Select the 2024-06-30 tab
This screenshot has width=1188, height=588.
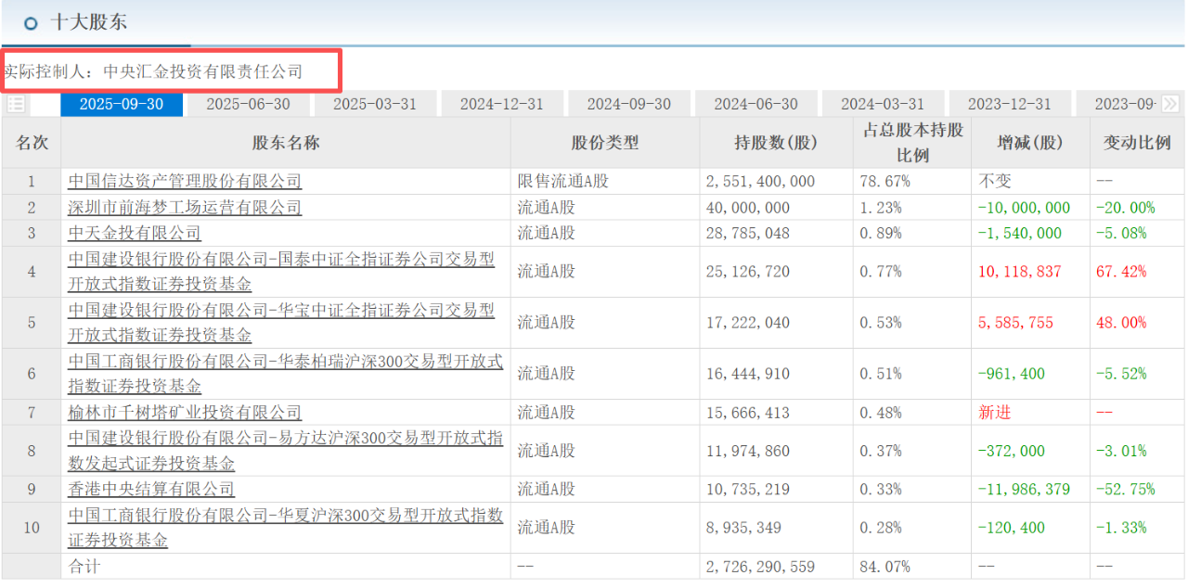pyautogui.click(x=755, y=104)
